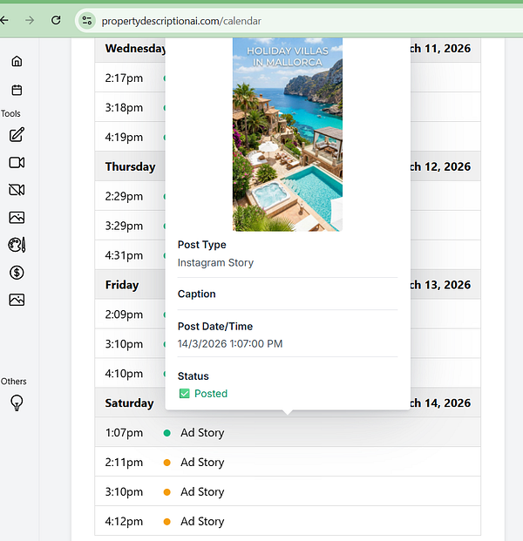The width and height of the screenshot is (523, 541).
Task: Click the Friday 4:10pm time slot
Action: point(124,374)
